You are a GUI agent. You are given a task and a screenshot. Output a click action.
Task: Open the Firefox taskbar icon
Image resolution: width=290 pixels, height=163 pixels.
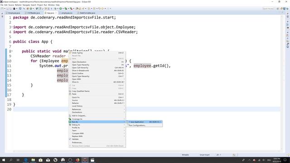click(x=77, y=160)
